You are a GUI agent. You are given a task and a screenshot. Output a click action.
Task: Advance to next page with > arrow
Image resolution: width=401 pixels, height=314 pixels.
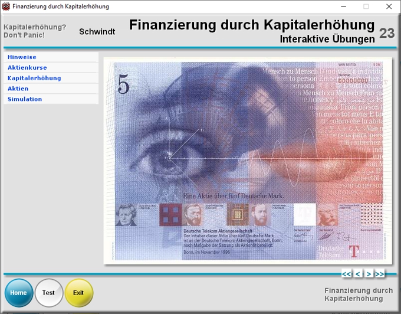pos(369,274)
